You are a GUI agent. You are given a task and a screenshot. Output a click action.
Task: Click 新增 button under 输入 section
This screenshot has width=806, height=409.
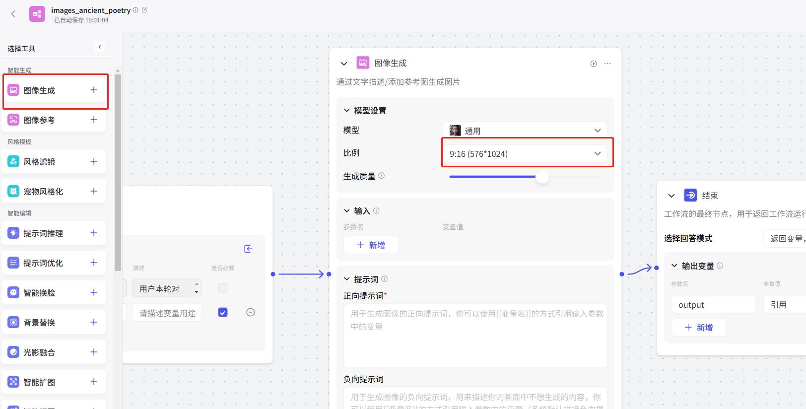[371, 245]
